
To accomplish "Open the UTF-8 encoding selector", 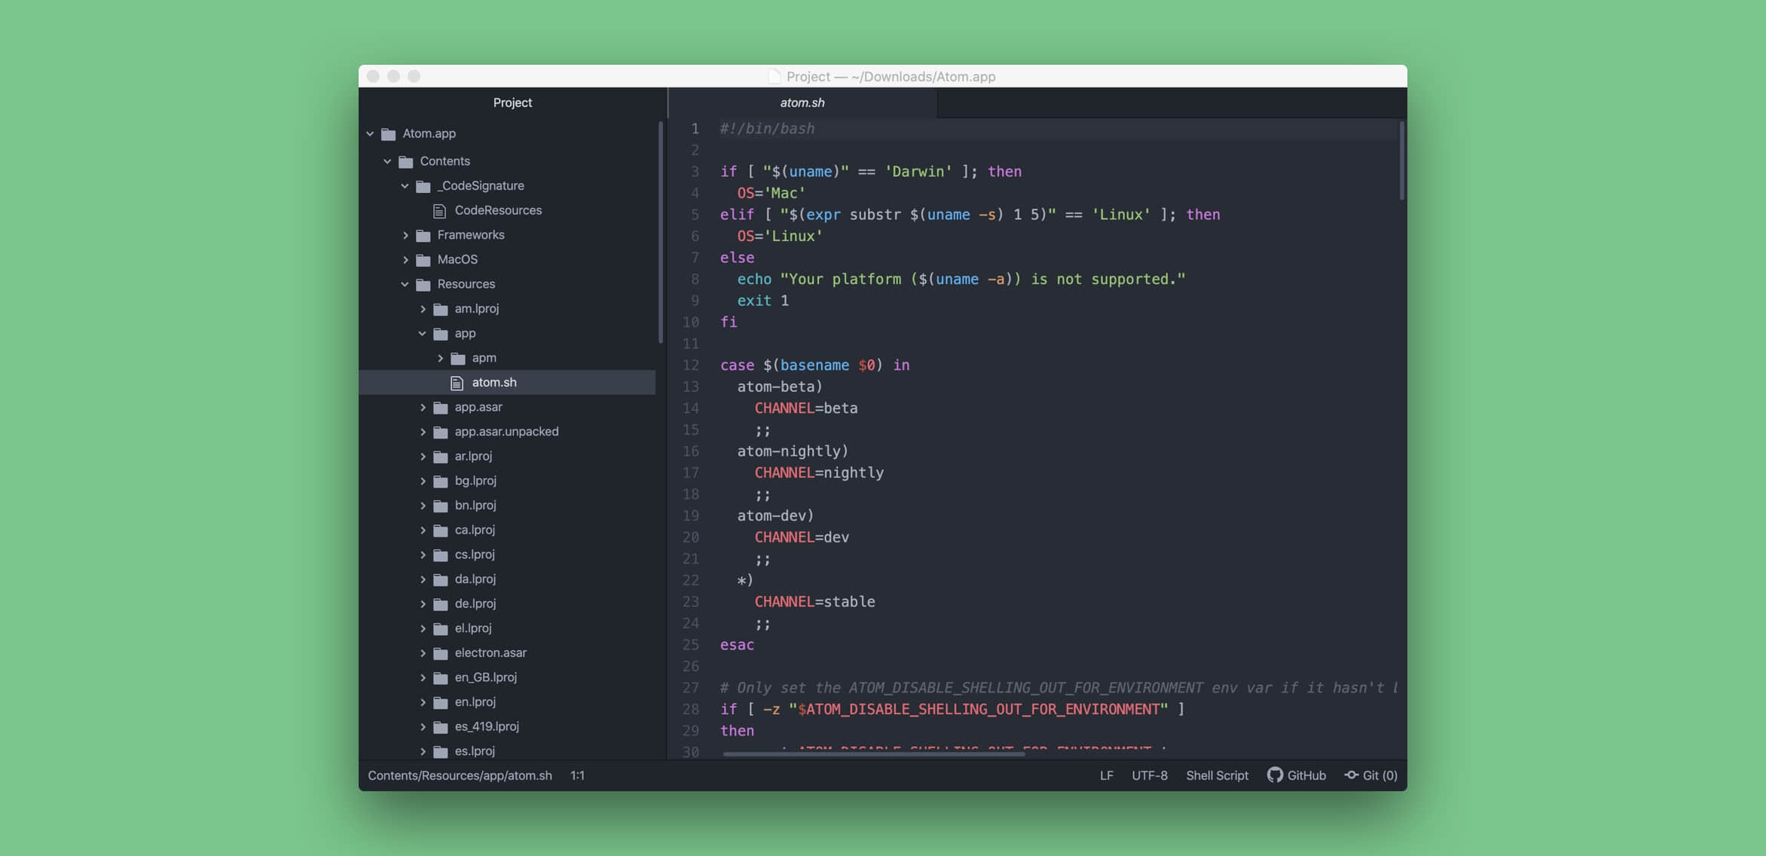I will pyautogui.click(x=1149, y=775).
